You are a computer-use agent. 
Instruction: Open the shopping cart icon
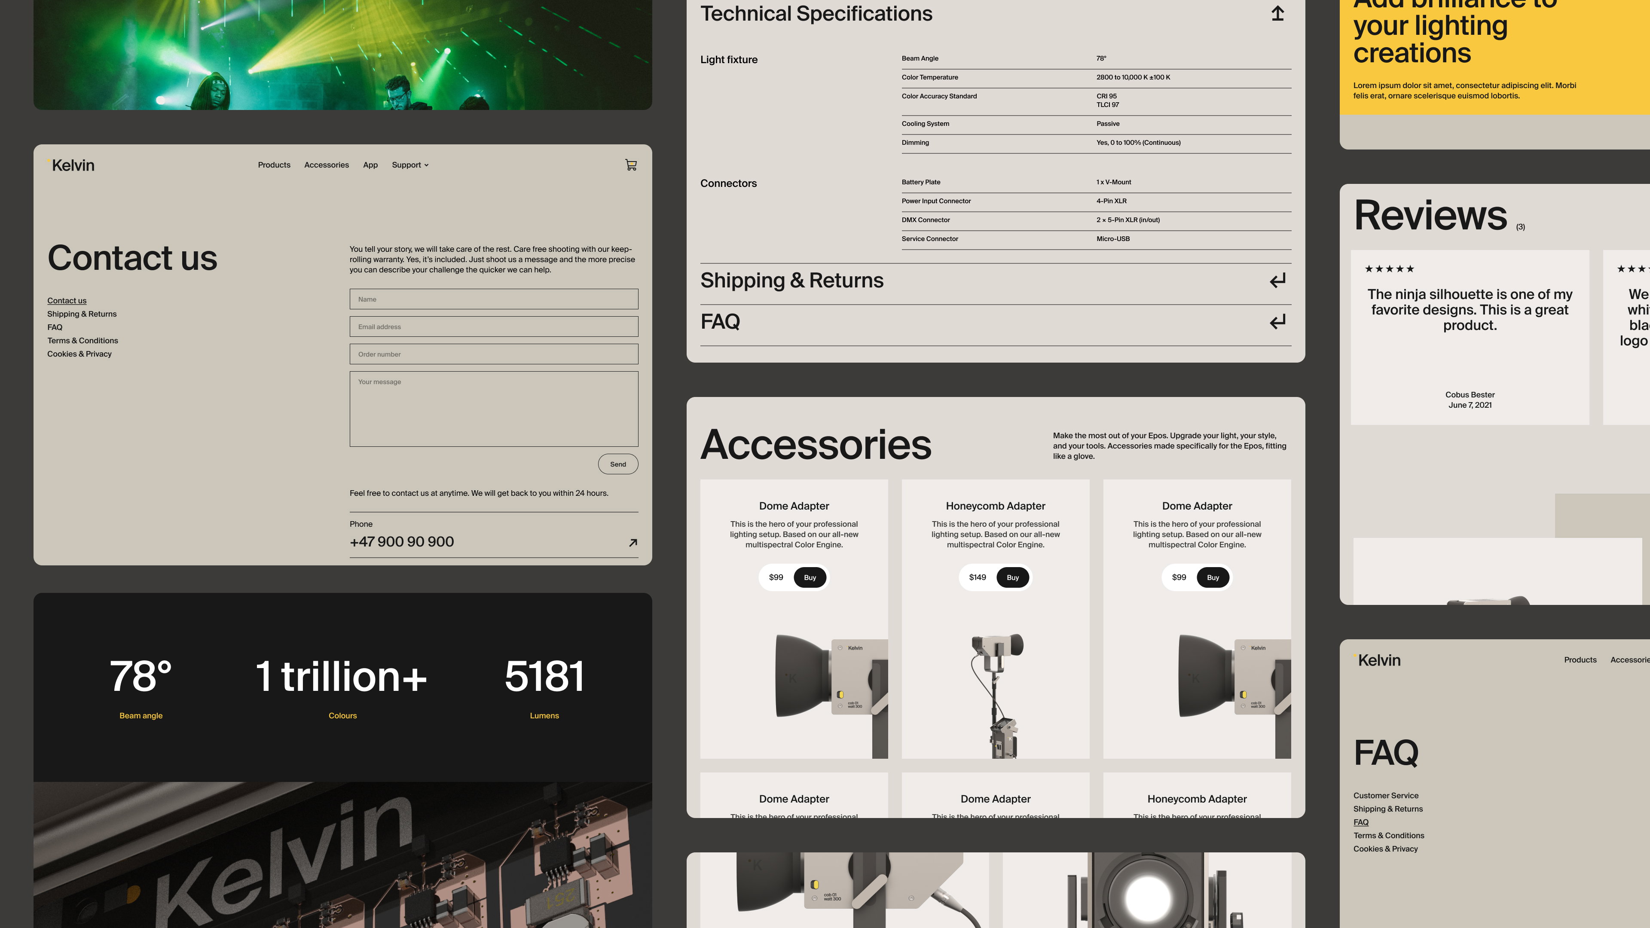pos(631,165)
